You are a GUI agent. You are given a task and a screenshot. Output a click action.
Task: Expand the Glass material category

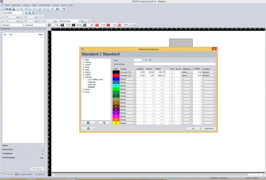click(83, 60)
